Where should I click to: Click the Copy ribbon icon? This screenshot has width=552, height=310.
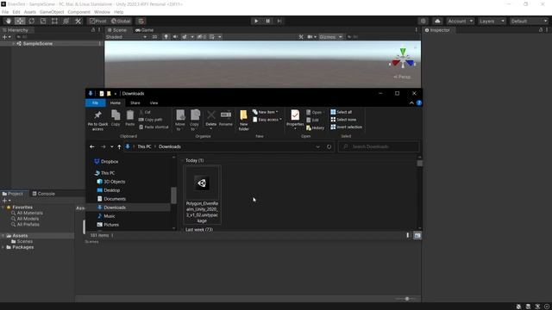[116, 118]
